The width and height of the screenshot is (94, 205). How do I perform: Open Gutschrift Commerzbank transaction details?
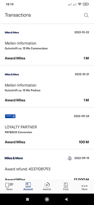(47, 44)
